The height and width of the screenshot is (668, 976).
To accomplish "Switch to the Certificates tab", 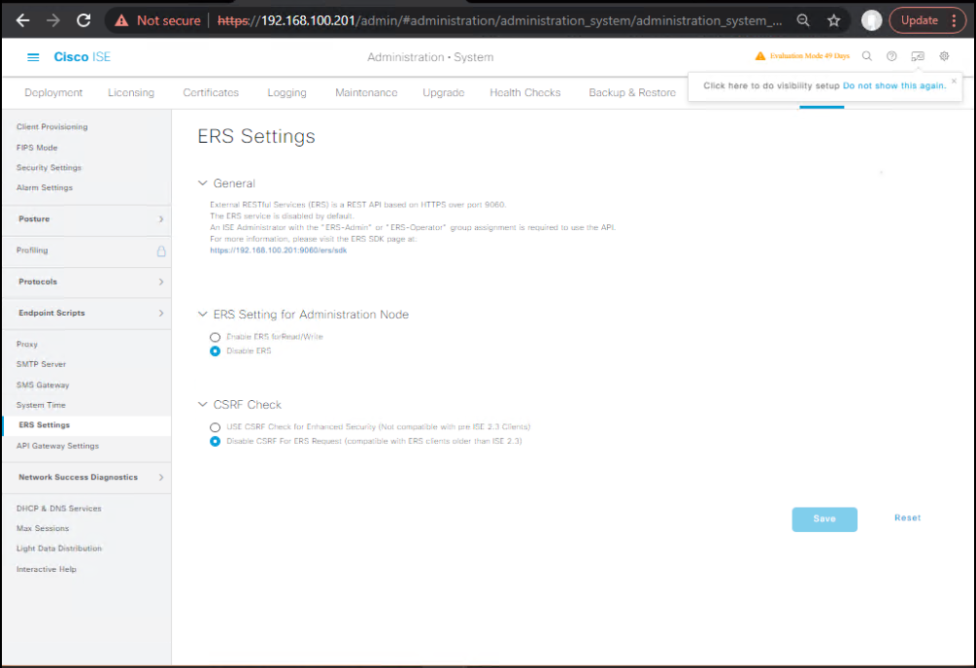I will click(x=211, y=93).
